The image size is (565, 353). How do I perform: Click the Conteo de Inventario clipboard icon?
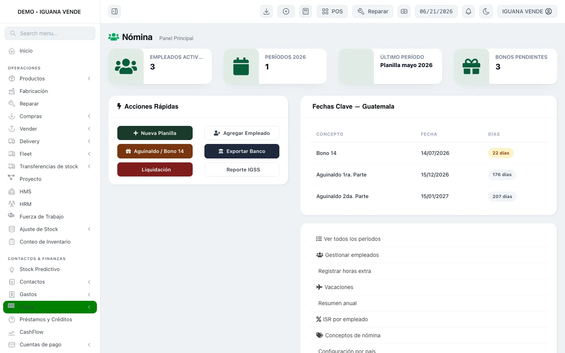pyautogui.click(x=12, y=242)
